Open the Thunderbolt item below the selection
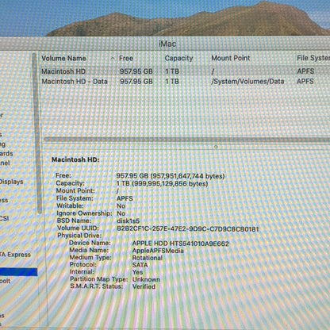The image size is (330, 330). (x=5, y=281)
